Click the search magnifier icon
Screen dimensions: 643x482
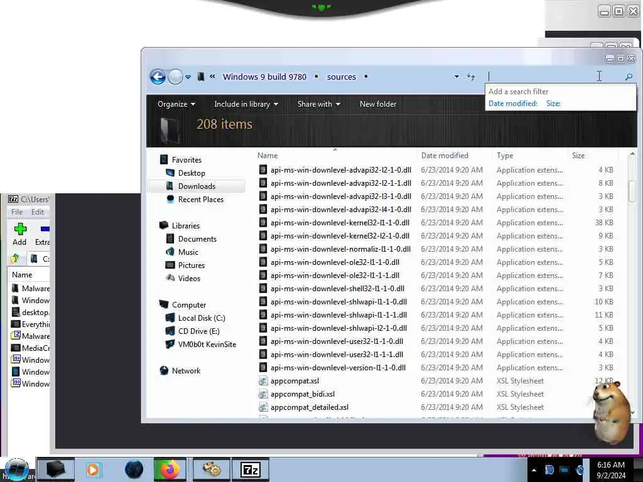tap(629, 77)
